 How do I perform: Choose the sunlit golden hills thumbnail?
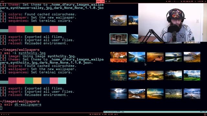[155, 94]
